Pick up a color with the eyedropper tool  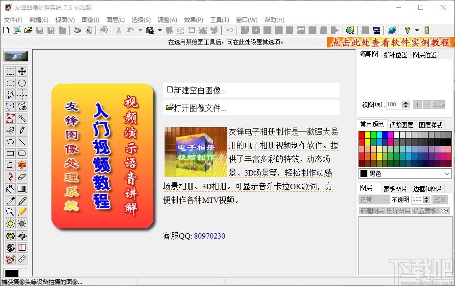click(x=11, y=200)
